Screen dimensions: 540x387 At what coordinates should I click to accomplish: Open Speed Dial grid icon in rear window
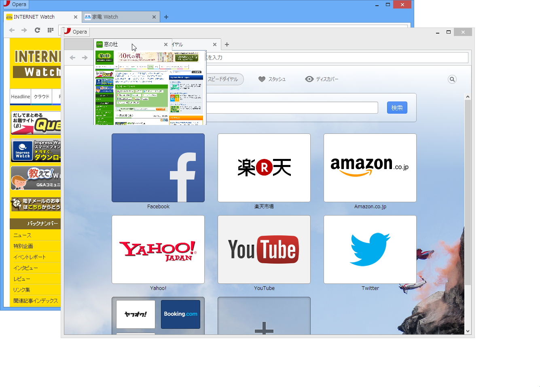[51, 30]
